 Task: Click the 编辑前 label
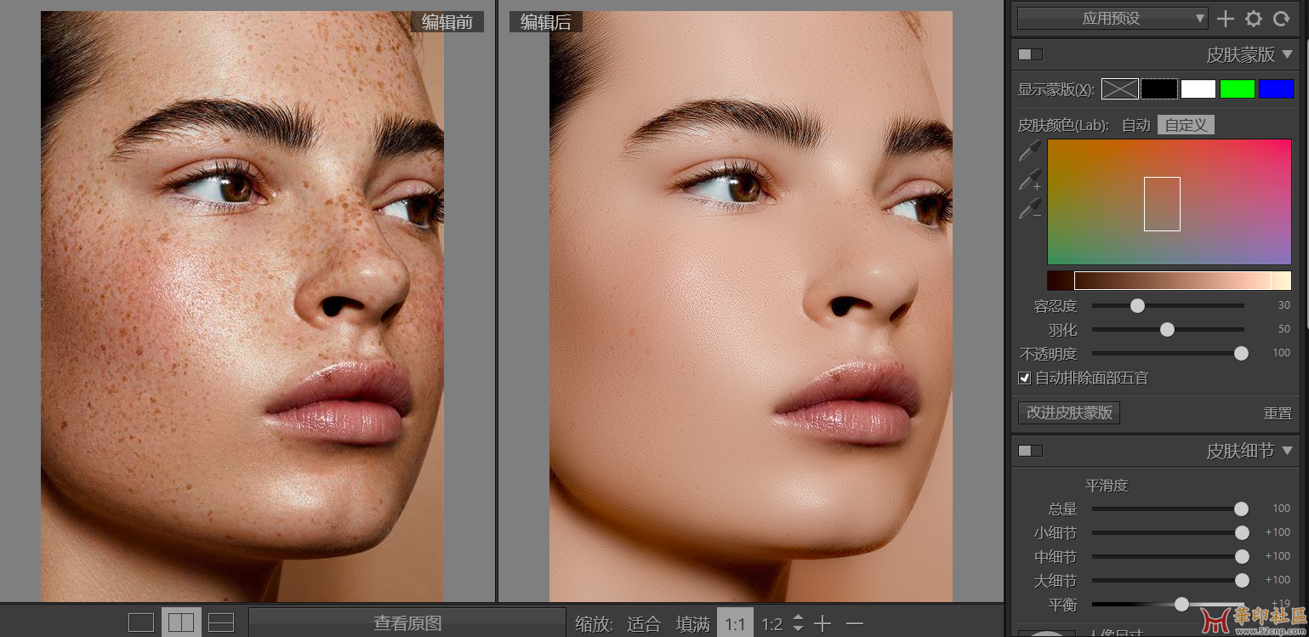click(x=447, y=22)
